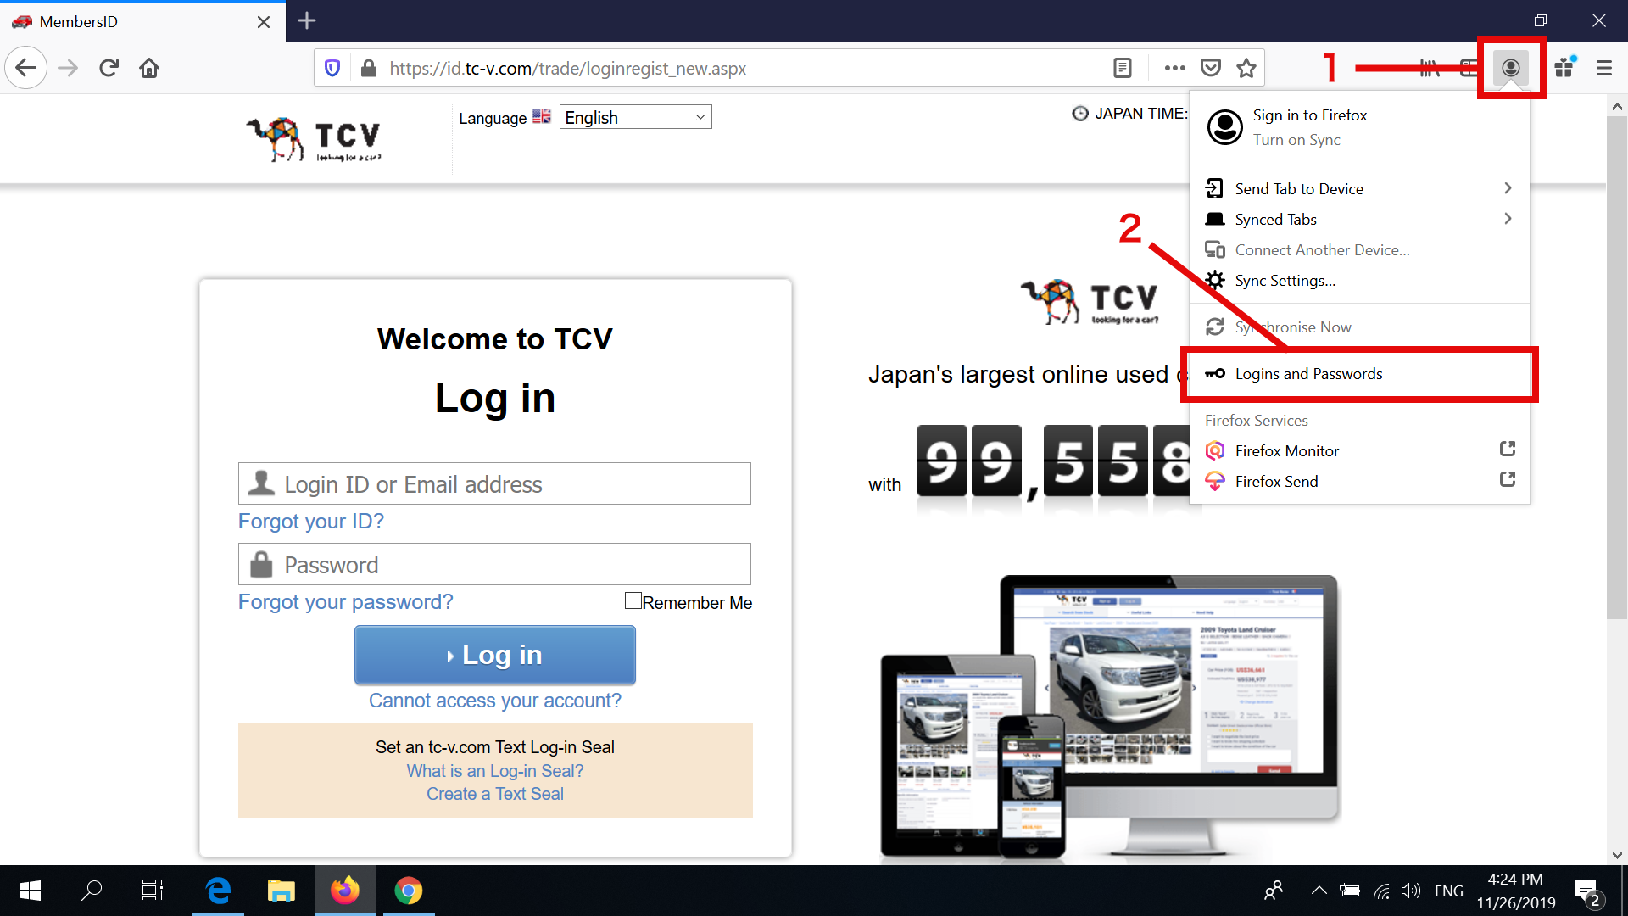Click Synchronise Now
Image resolution: width=1628 pixels, height=916 pixels.
coord(1360,327)
